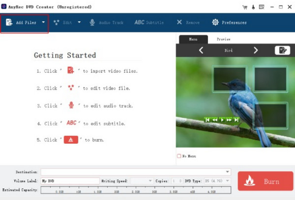Expand the Edit dropdown arrow
Screen dimensions: 295x200
tap(79, 22)
